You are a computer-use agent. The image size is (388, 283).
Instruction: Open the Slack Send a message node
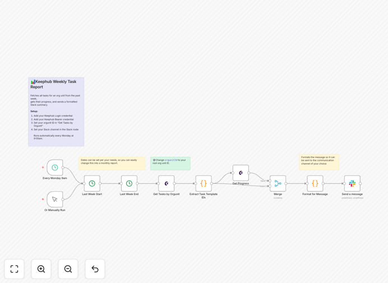(352, 184)
